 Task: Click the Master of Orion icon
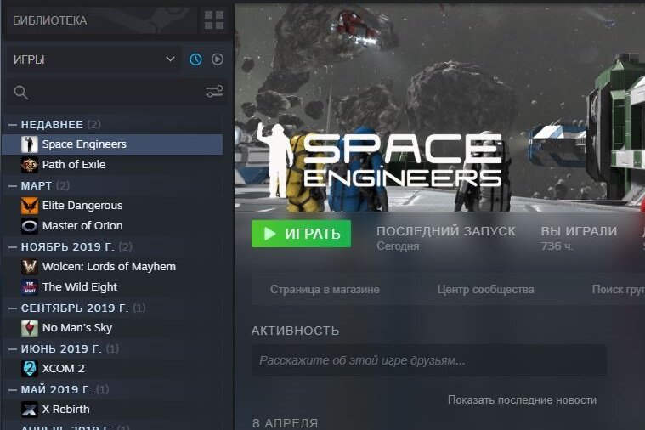(30, 226)
